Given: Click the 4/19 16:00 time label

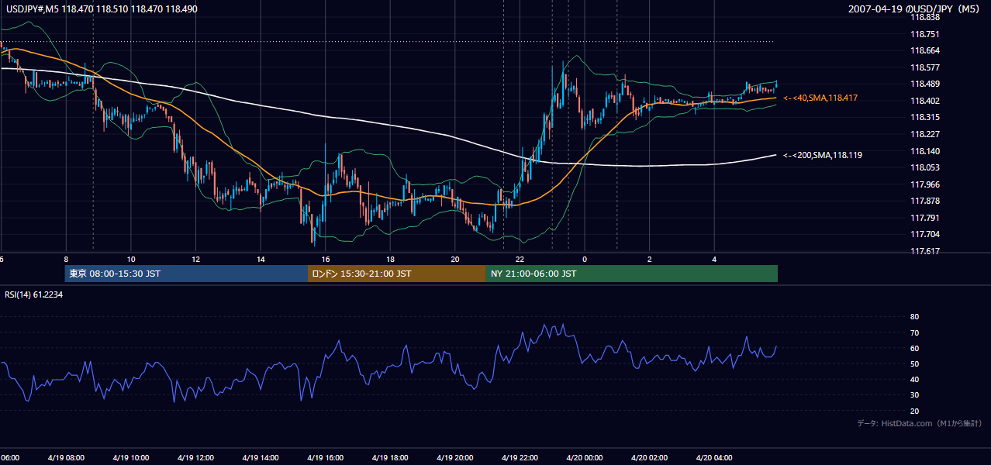Looking at the screenshot, I should pos(326,458).
